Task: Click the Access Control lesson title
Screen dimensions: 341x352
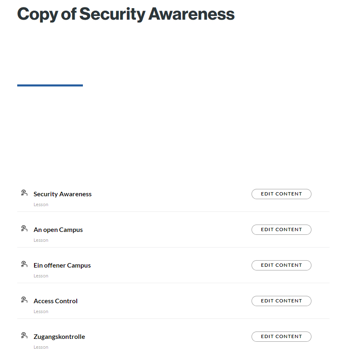Action: click(x=55, y=301)
